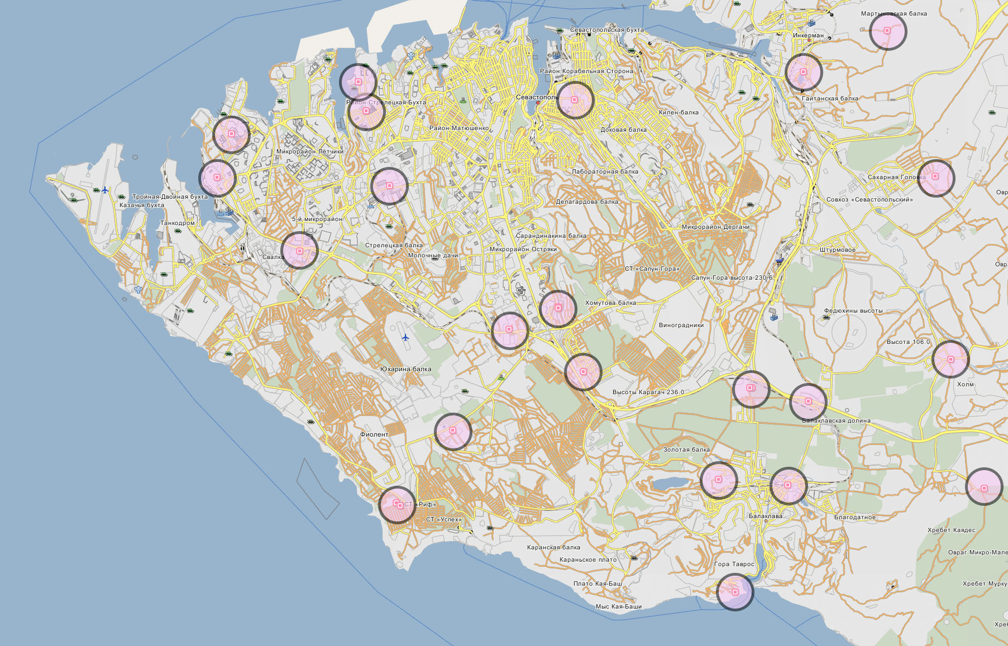Click the tank icon below Танкодром label

click(176, 230)
